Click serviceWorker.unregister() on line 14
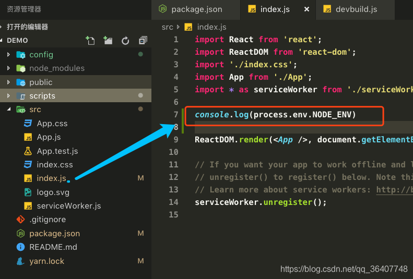This screenshot has width=413, height=279. click(x=261, y=202)
